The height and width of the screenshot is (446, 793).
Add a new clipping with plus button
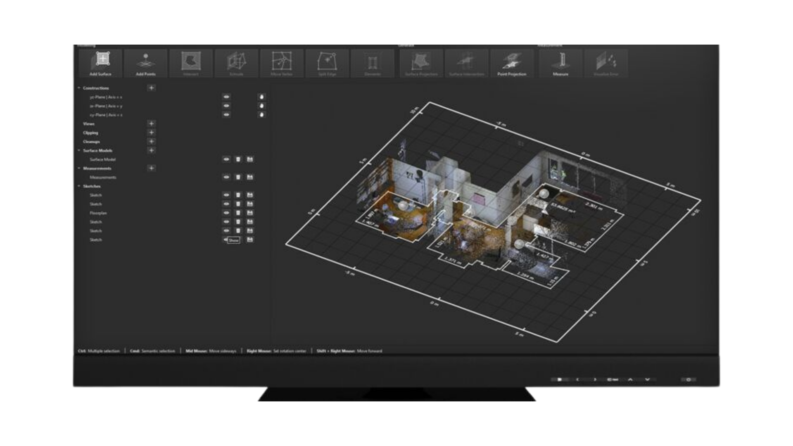[152, 133]
